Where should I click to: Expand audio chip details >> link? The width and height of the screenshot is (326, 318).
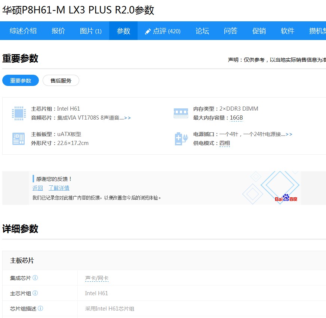tap(127, 118)
